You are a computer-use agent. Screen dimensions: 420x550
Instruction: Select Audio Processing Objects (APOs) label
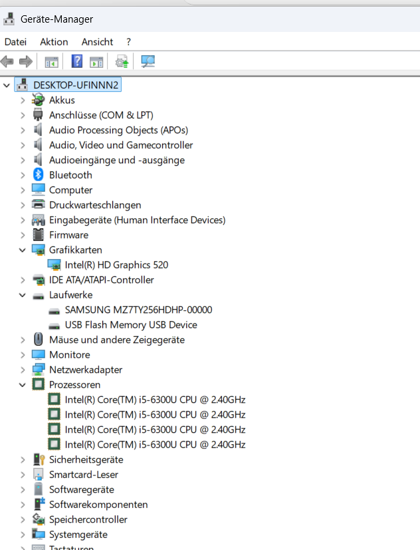[x=119, y=130]
